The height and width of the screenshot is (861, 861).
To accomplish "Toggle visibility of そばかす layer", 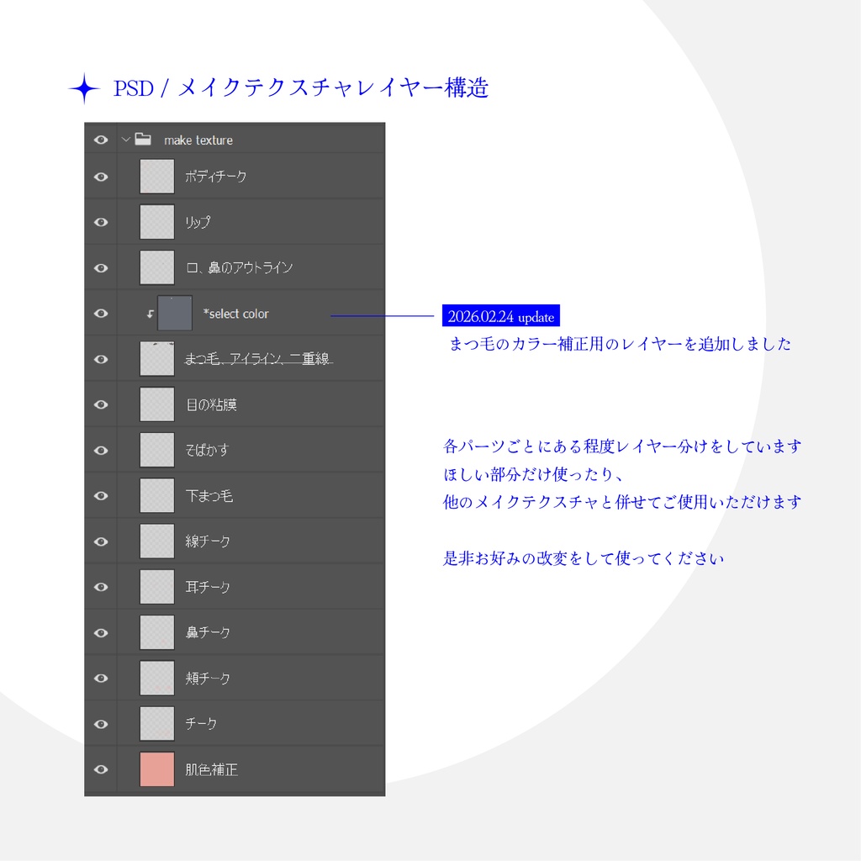I will 101,451.
